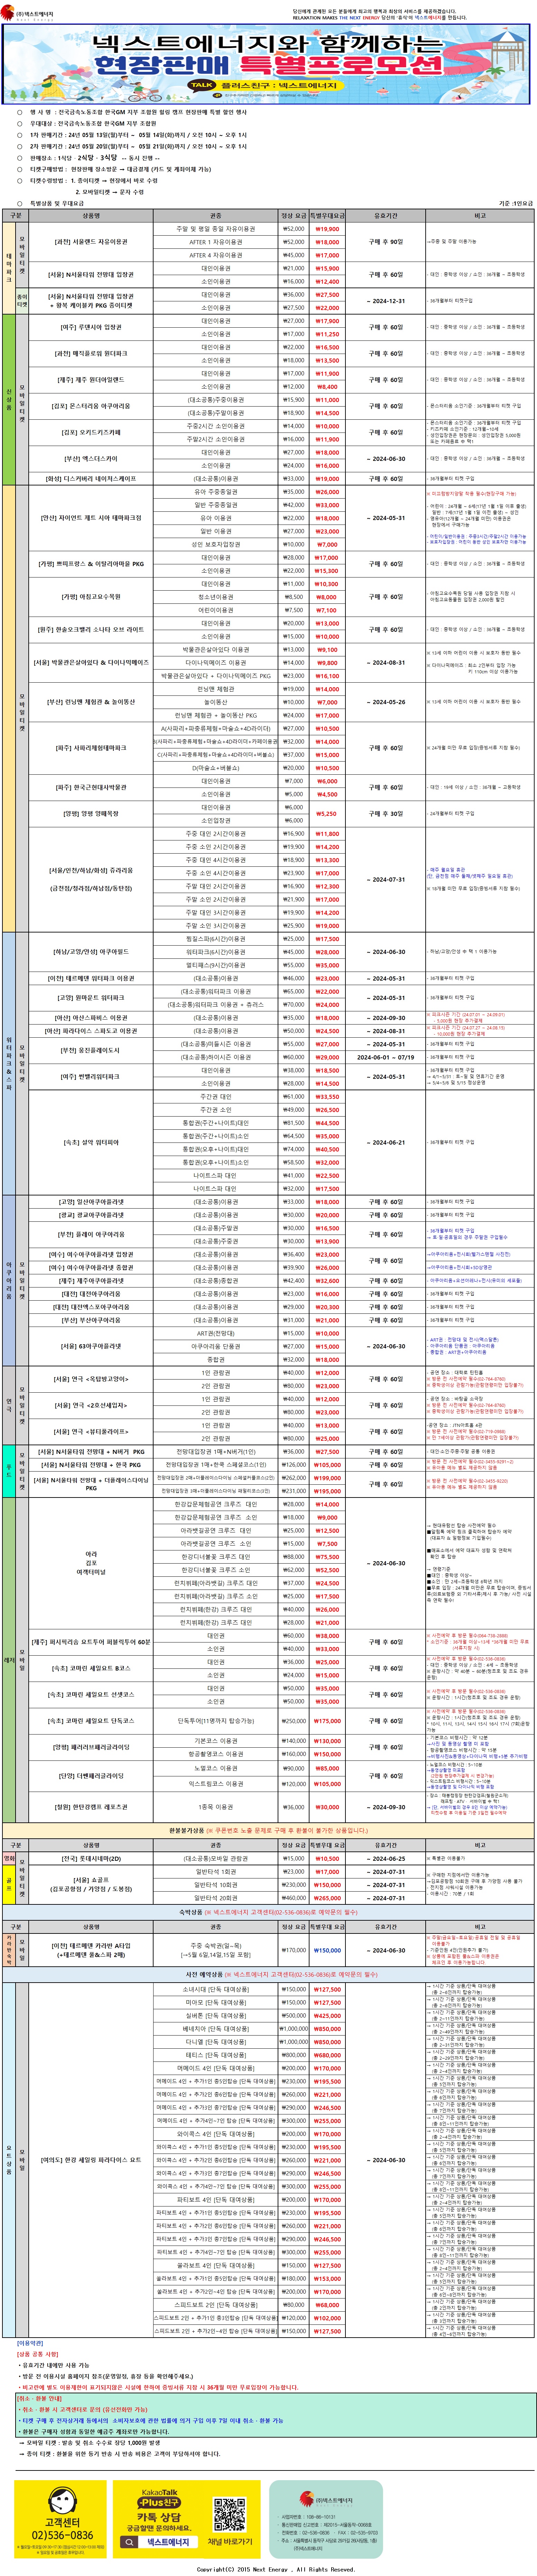Click the [고양] 일산아쿠아플라넷 product name
This screenshot has width=537, height=2576.
[91, 1202]
